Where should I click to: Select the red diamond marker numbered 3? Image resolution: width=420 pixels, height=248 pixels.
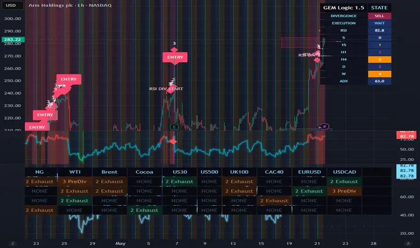(174, 50)
